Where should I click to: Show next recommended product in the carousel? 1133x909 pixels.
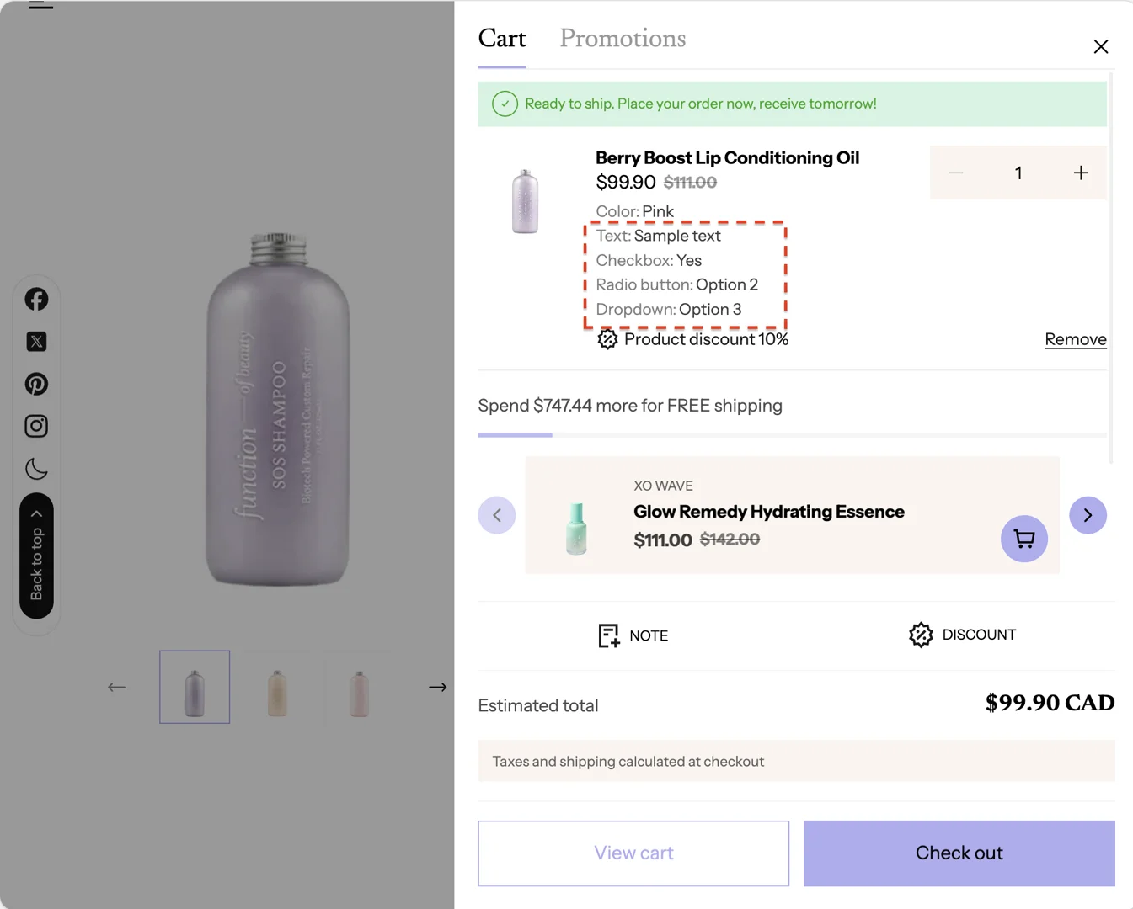click(1088, 515)
